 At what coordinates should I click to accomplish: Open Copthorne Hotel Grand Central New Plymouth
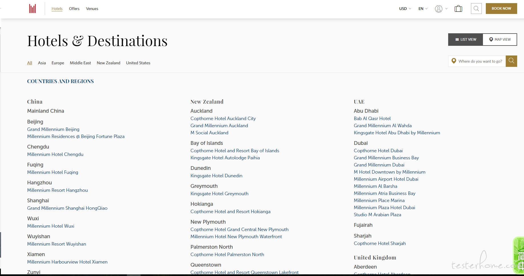[239, 229]
